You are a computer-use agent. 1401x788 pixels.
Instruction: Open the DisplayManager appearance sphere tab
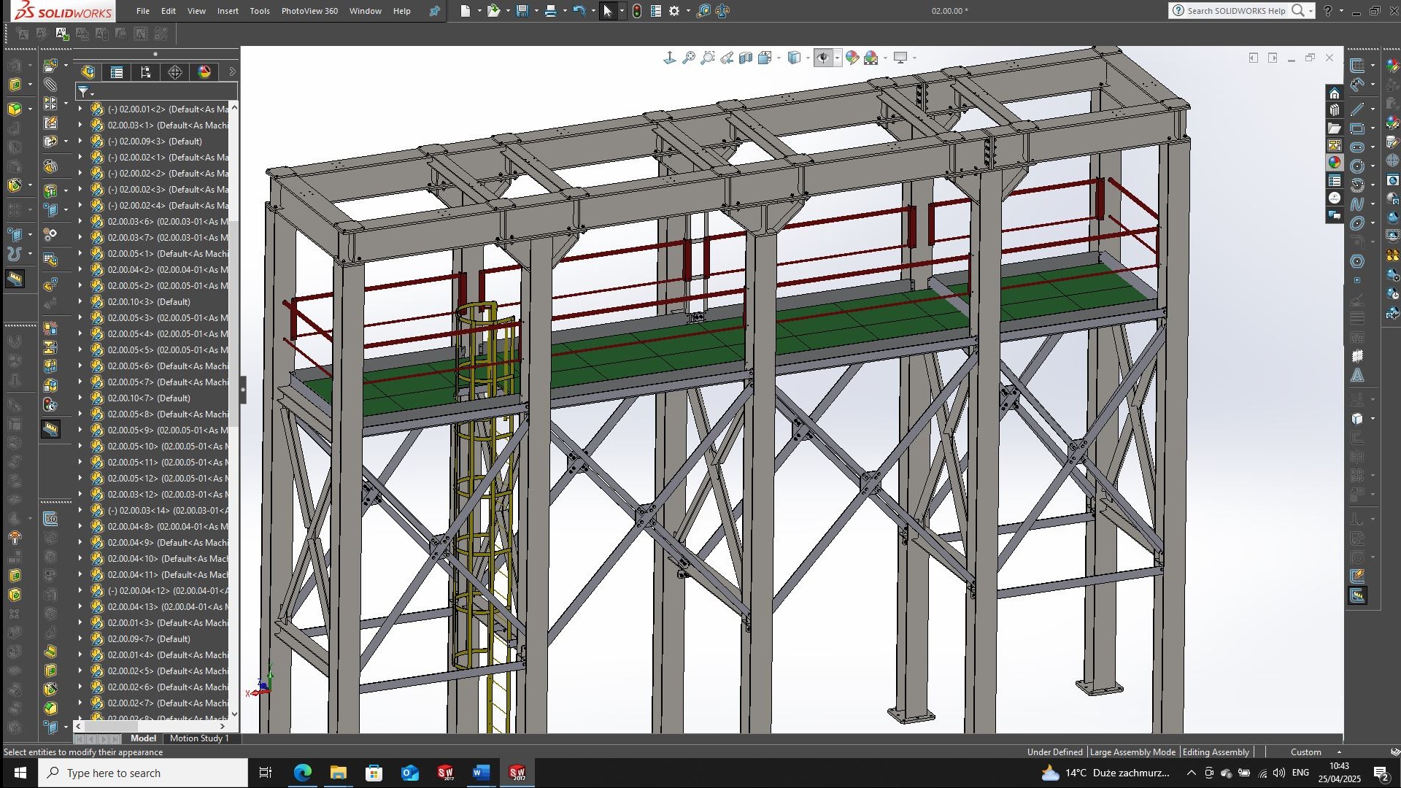pyautogui.click(x=204, y=72)
